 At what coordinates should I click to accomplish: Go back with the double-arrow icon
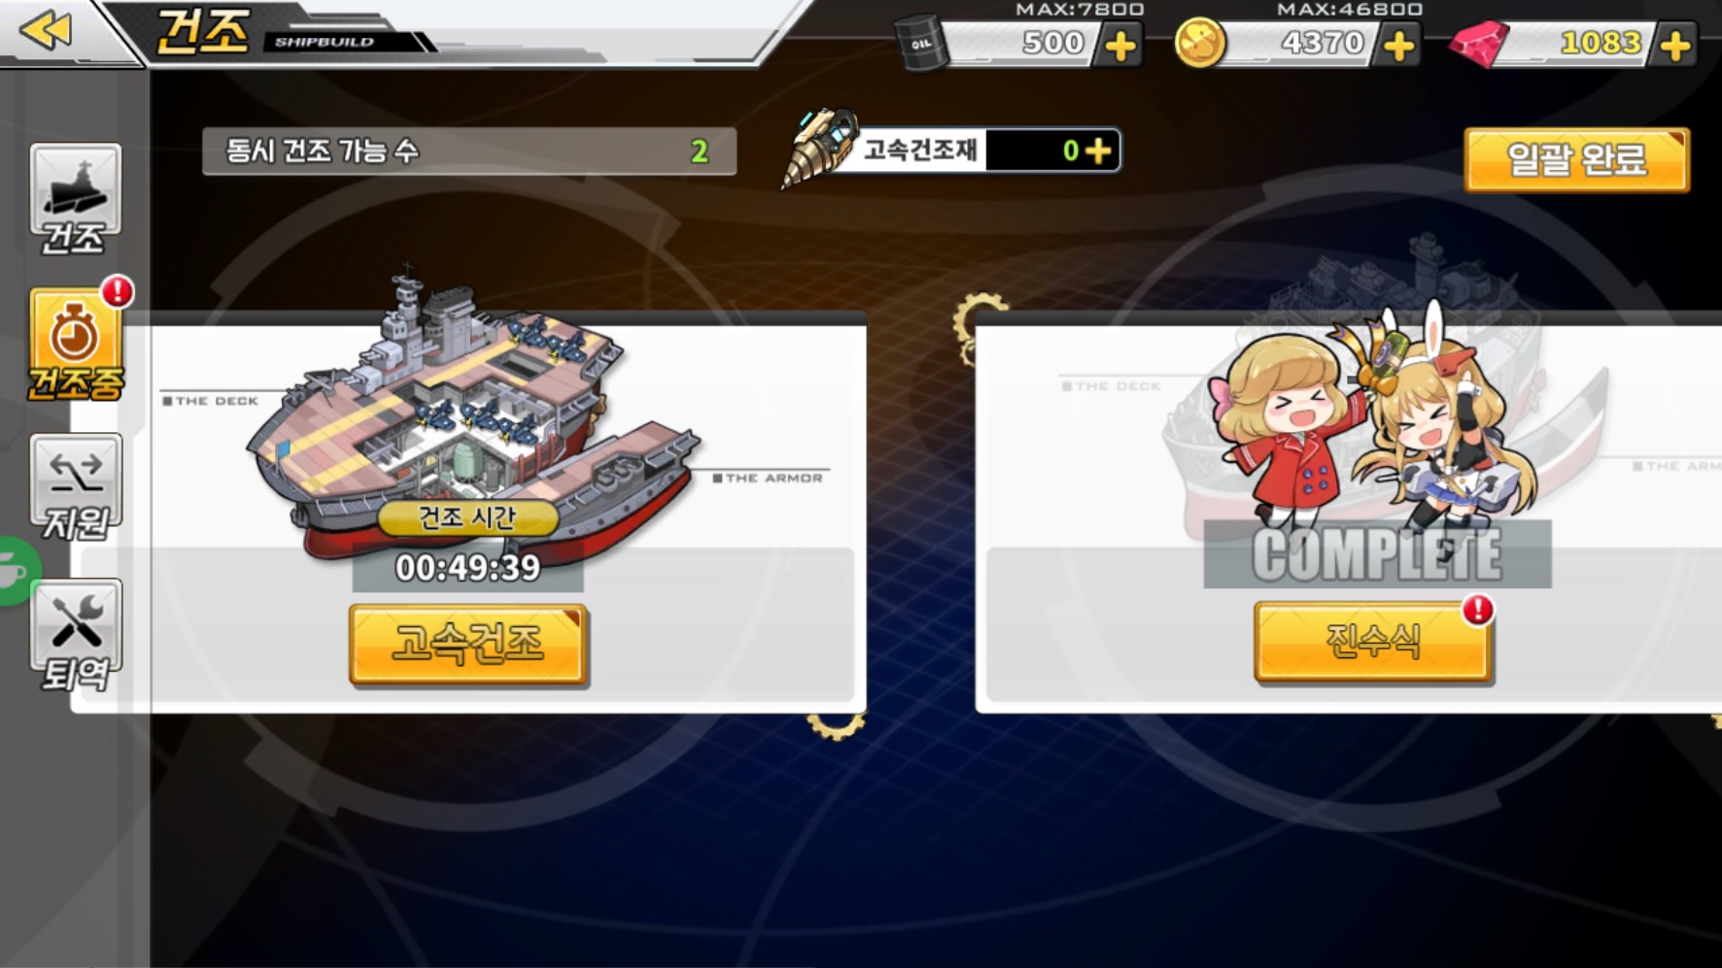(x=46, y=30)
